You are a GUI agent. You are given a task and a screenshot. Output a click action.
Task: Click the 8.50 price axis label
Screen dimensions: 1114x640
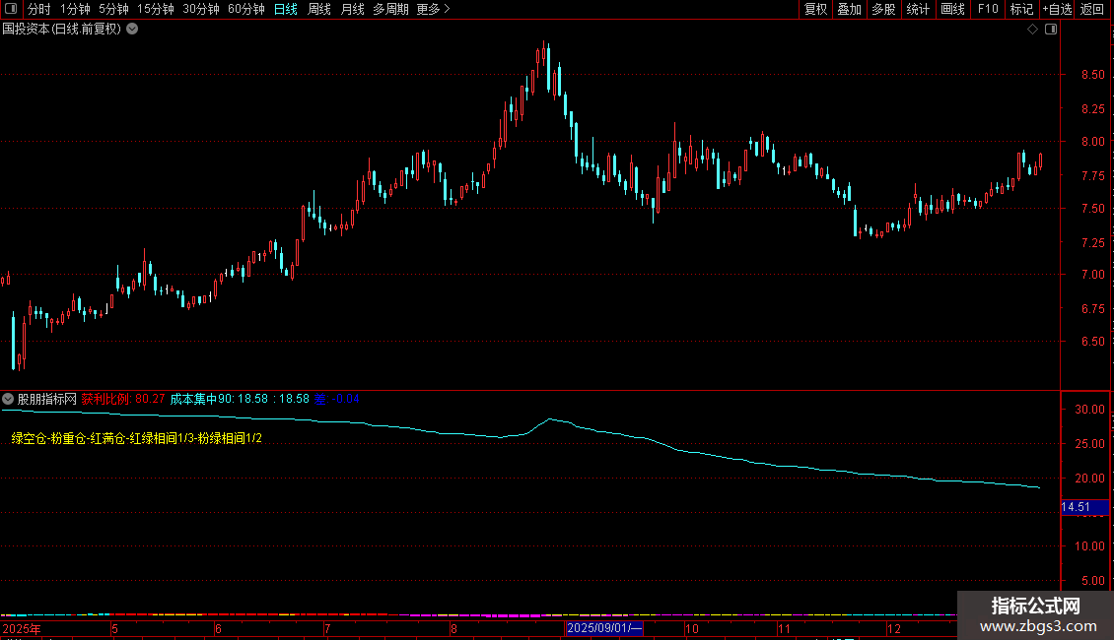1092,75
